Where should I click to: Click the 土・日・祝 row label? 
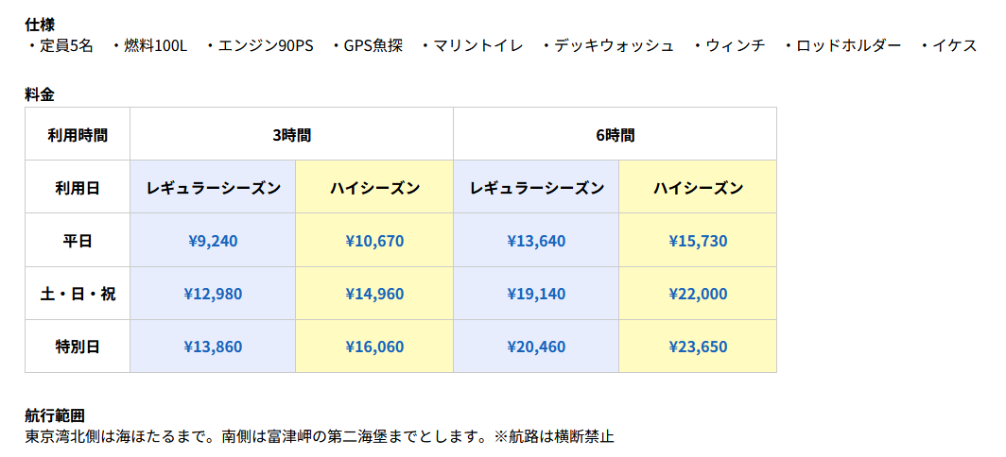pyautogui.click(x=78, y=294)
